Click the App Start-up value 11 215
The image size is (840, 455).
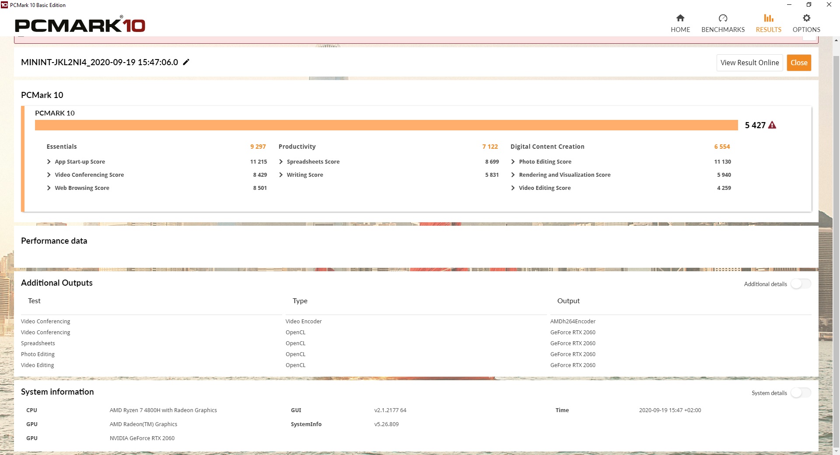[259, 162]
